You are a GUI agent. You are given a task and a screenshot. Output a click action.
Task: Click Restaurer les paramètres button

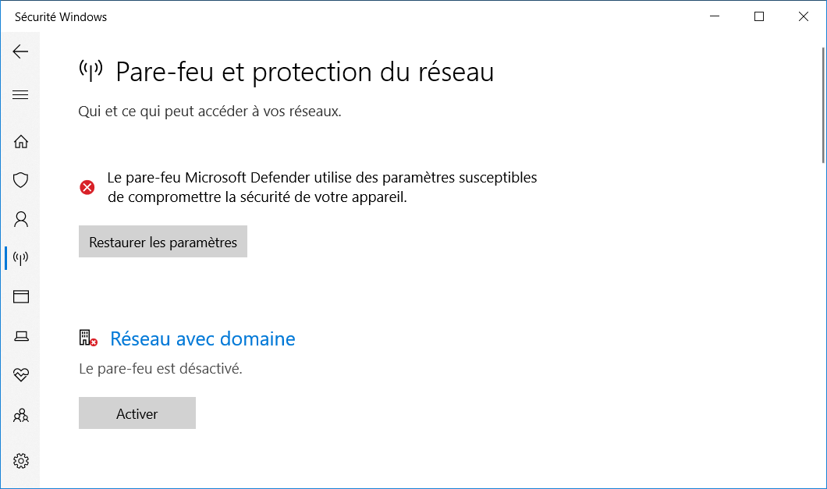163,242
